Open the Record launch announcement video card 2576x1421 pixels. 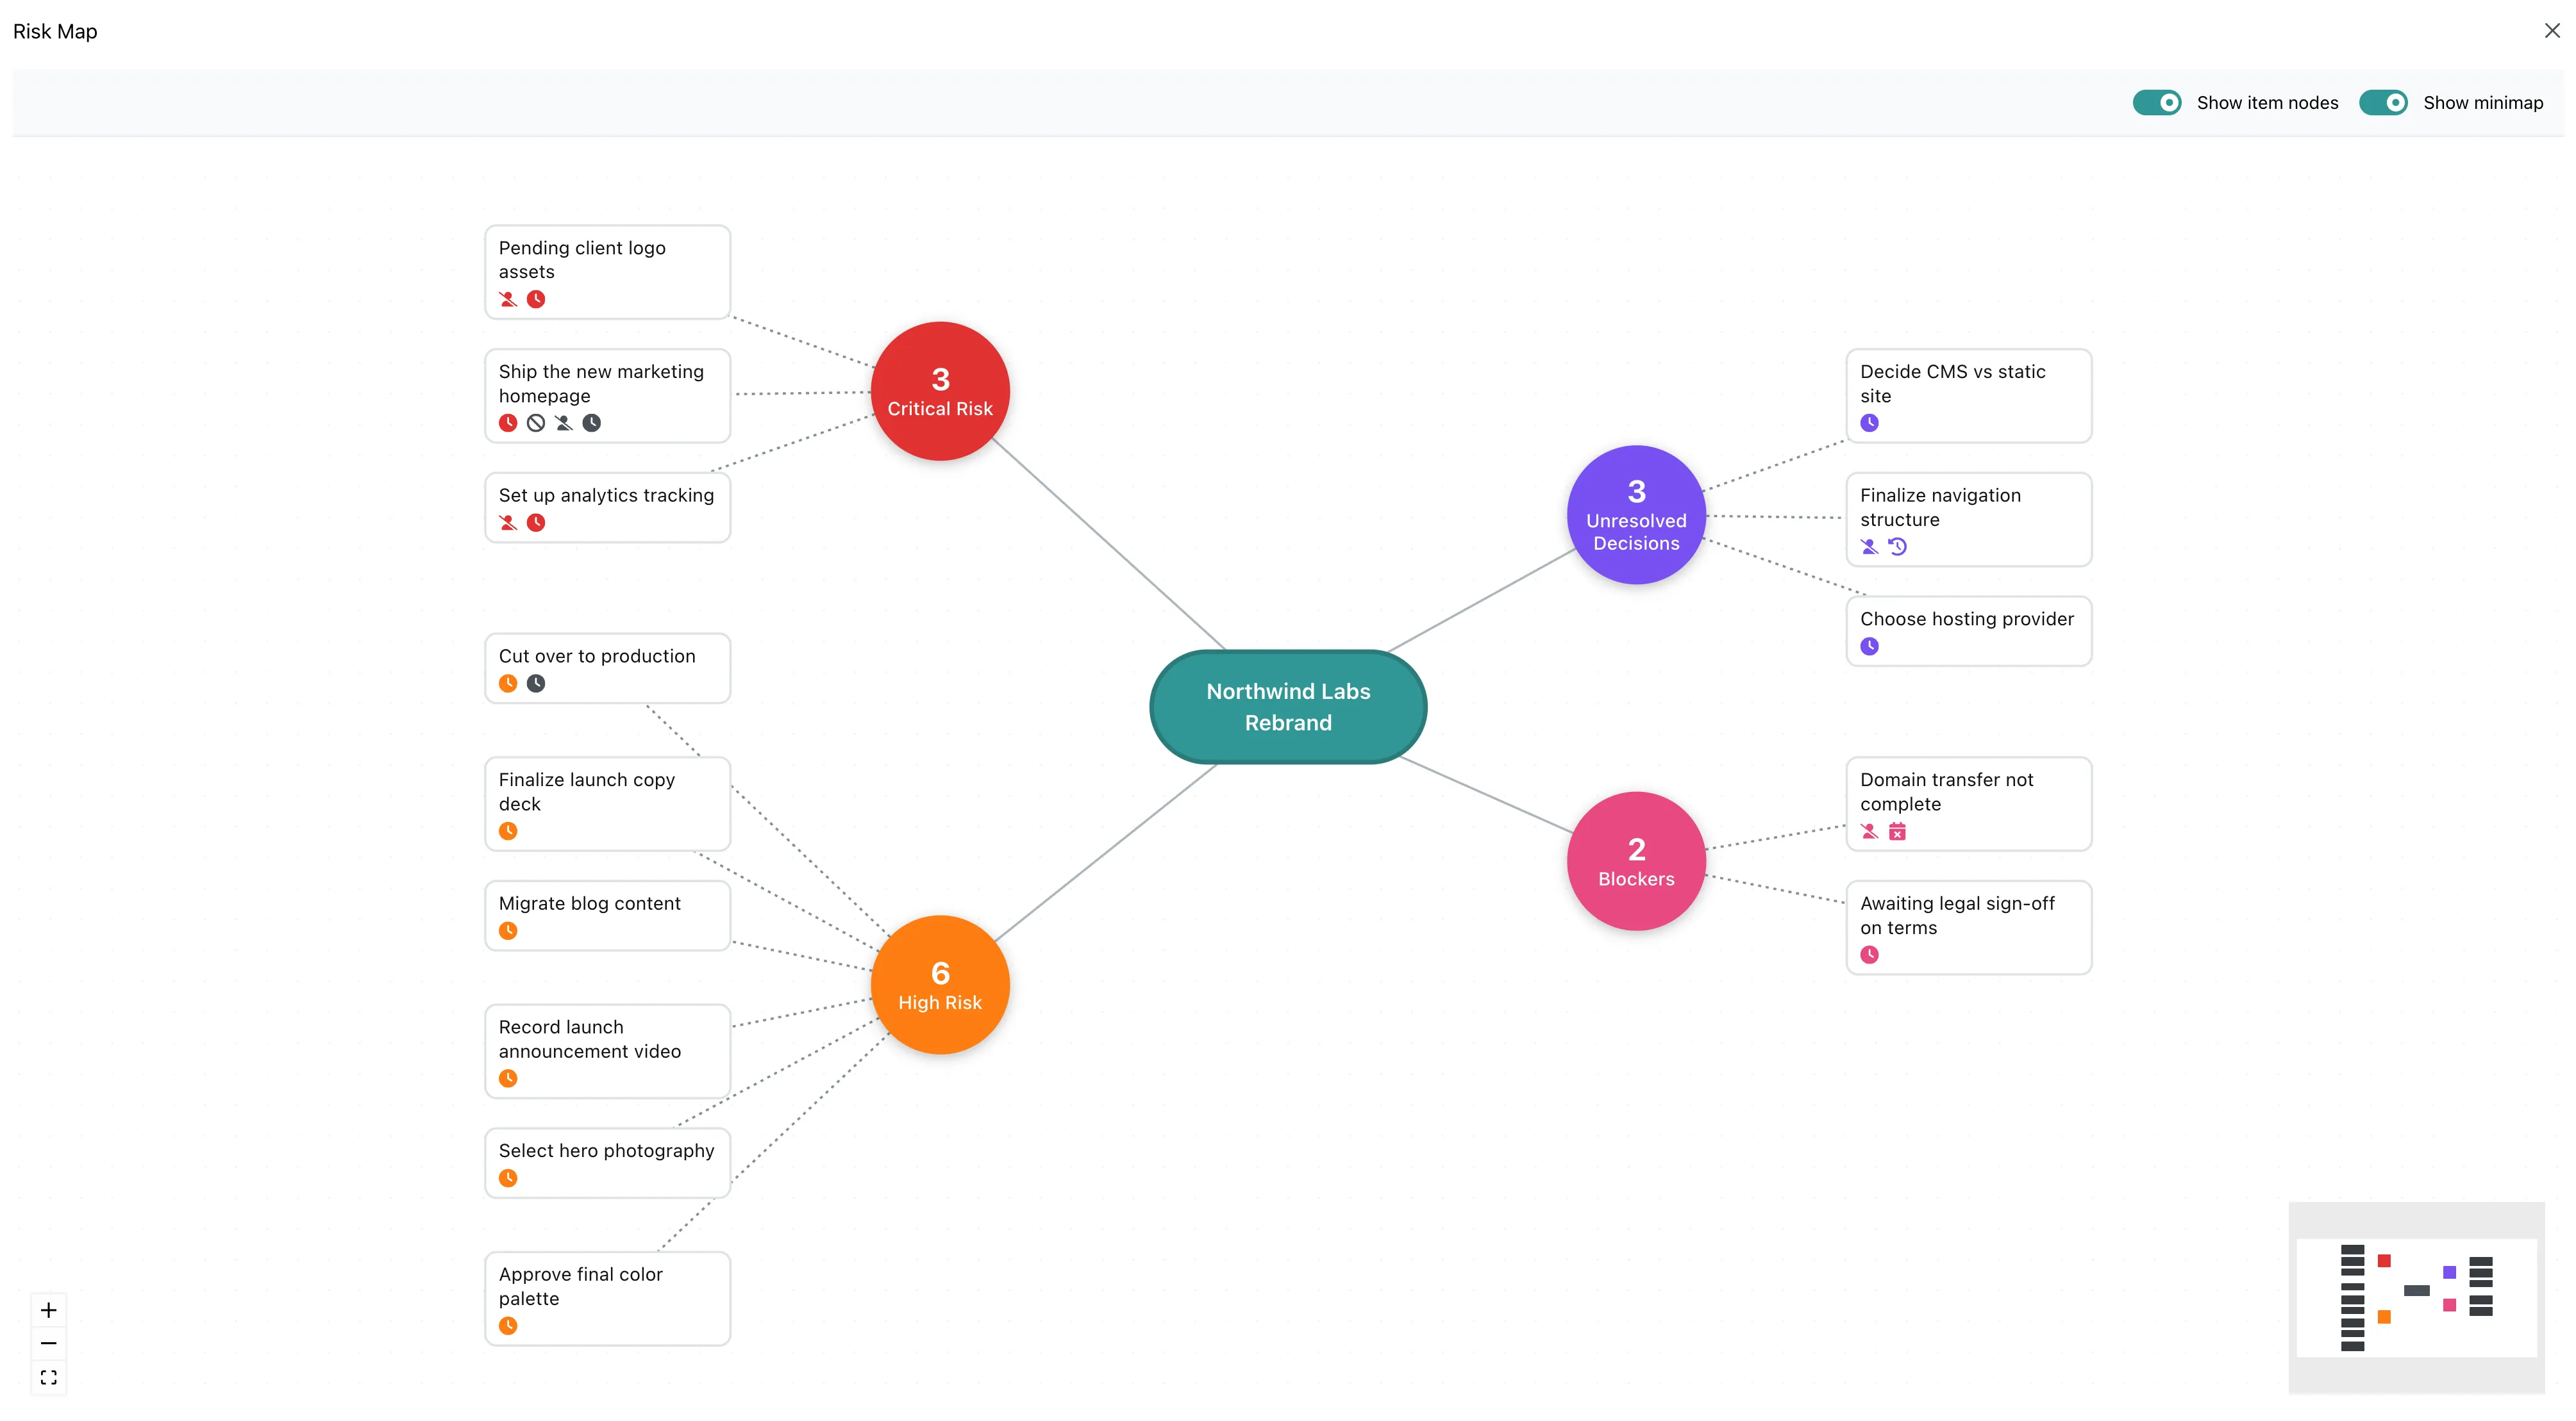(607, 1051)
